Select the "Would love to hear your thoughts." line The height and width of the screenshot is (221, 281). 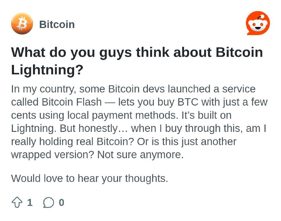click(x=90, y=179)
